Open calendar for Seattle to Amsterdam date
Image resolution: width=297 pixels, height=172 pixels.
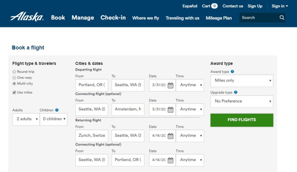pos(170,109)
